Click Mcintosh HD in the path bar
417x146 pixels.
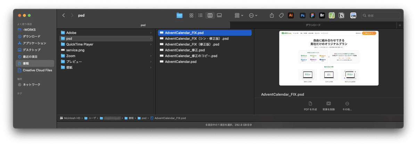pos(70,118)
